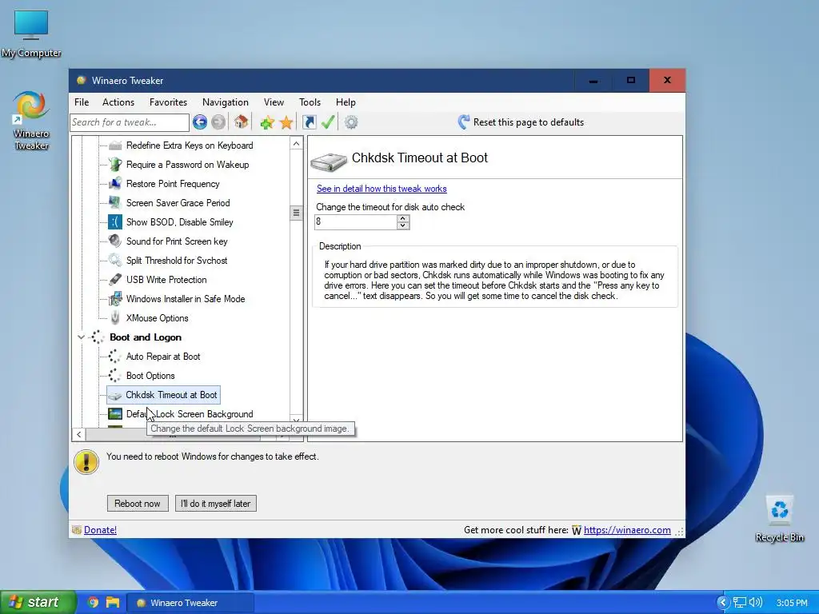Click the vertical scrollbar thumb in tree
This screenshot has height=614, width=819.
click(296, 213)
